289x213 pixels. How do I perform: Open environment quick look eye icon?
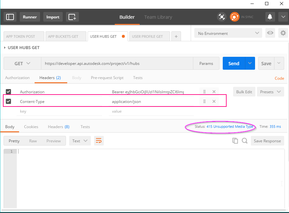(270, 33)
